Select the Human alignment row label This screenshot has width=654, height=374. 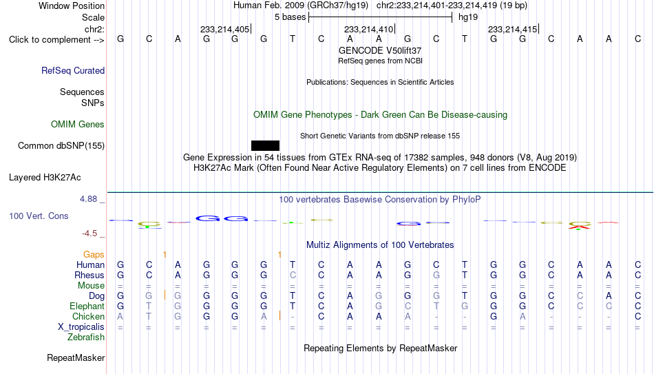click(x=90, y=264)
